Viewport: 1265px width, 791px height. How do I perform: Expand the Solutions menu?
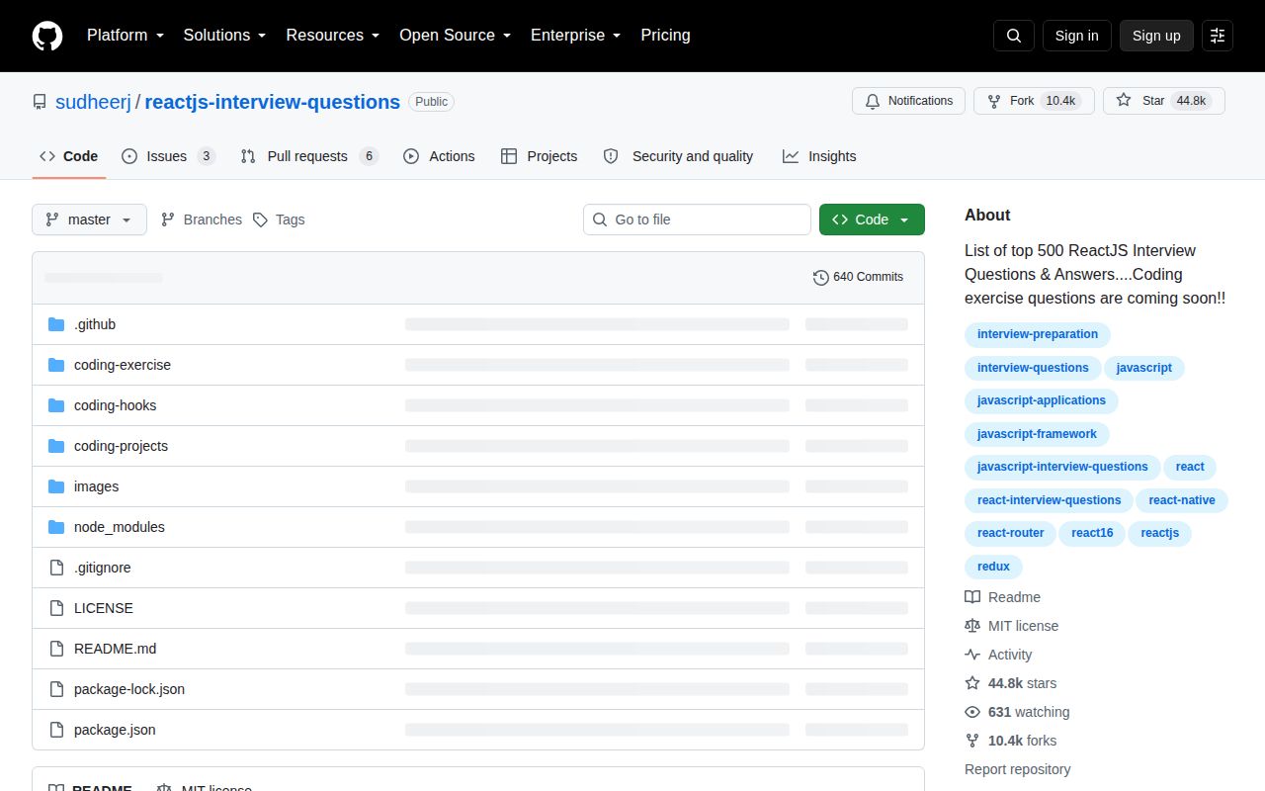pos(225,36)
